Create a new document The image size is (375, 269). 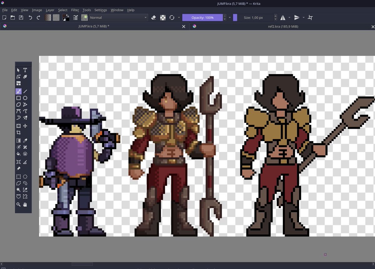pyautogui.click(x=4, y=17)
